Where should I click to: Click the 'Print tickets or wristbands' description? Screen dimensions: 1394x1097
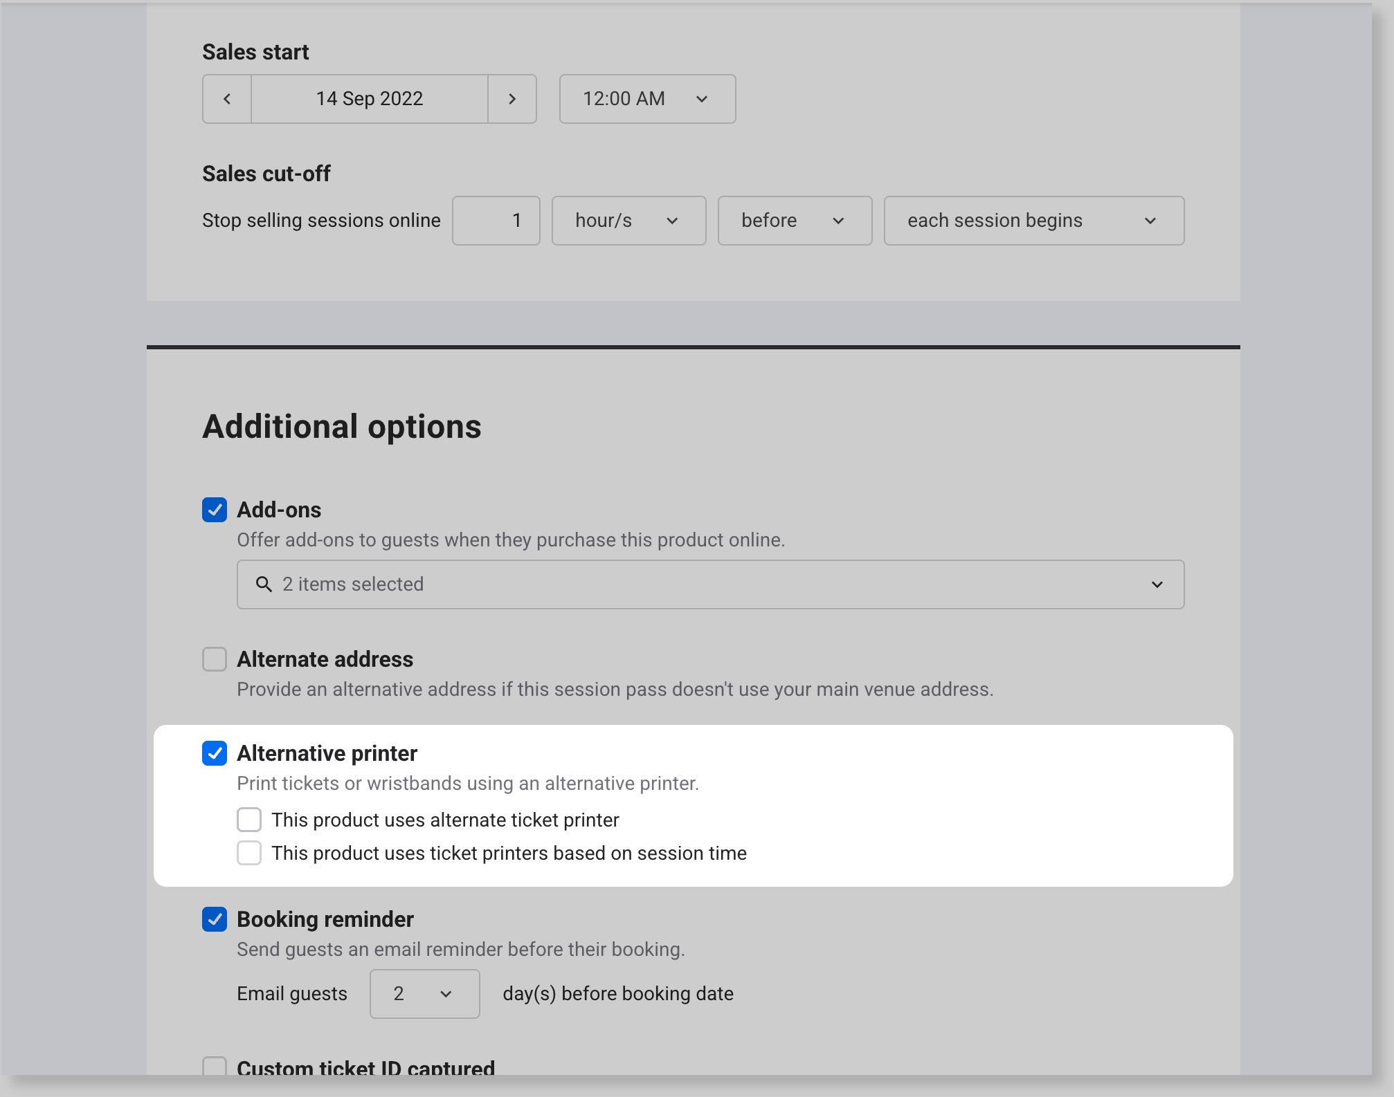[x=468, y=784]
